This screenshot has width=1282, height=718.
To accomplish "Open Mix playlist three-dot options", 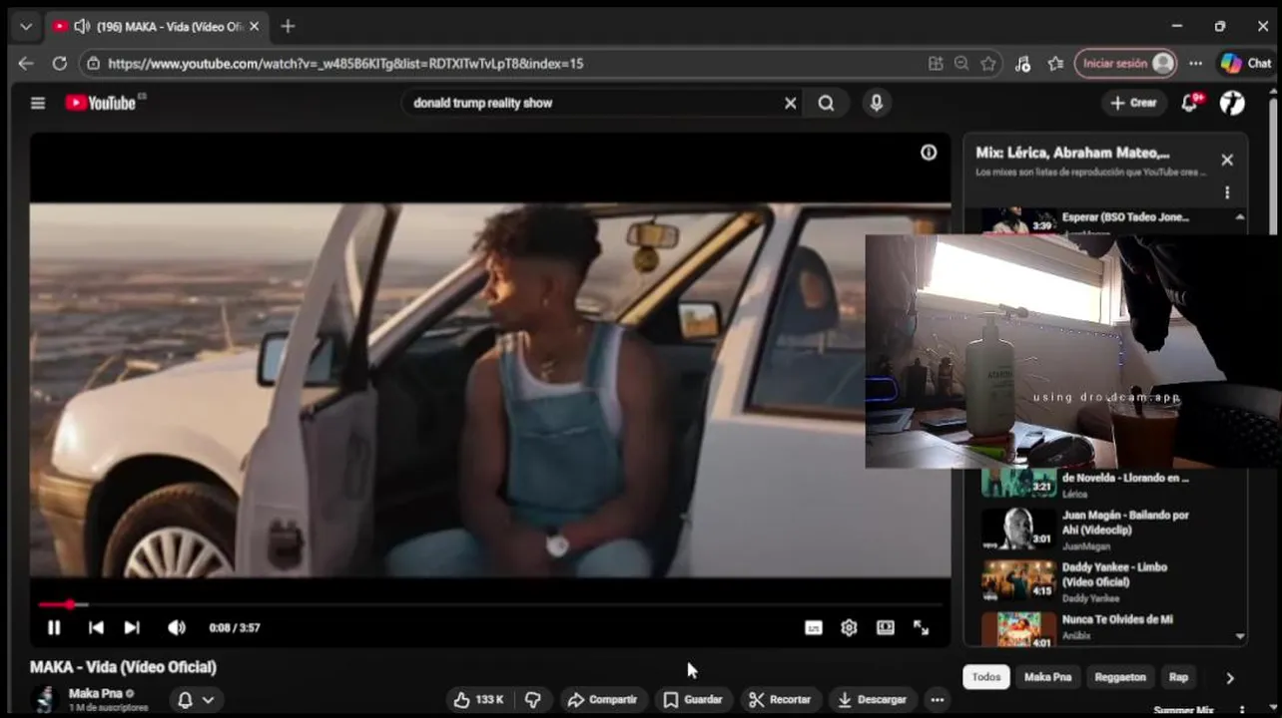I will pyautogui.click(x=1227, y=192).
